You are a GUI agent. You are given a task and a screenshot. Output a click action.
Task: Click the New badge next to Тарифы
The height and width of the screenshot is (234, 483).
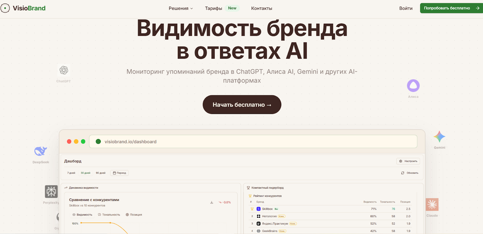(232, 8)
